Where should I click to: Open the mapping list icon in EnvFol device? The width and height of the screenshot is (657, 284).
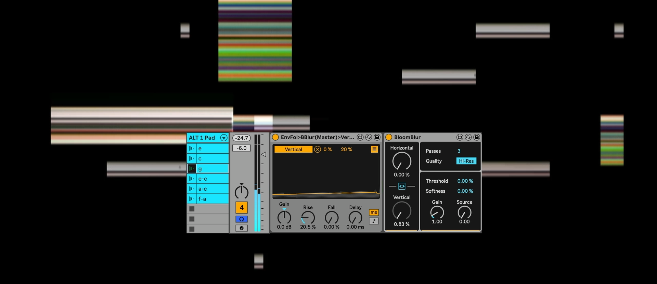374,150
